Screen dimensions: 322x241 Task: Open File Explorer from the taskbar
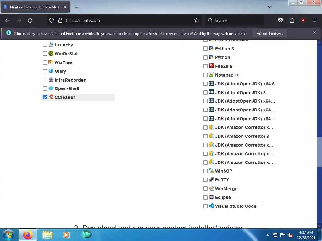(x=47, y=235)
